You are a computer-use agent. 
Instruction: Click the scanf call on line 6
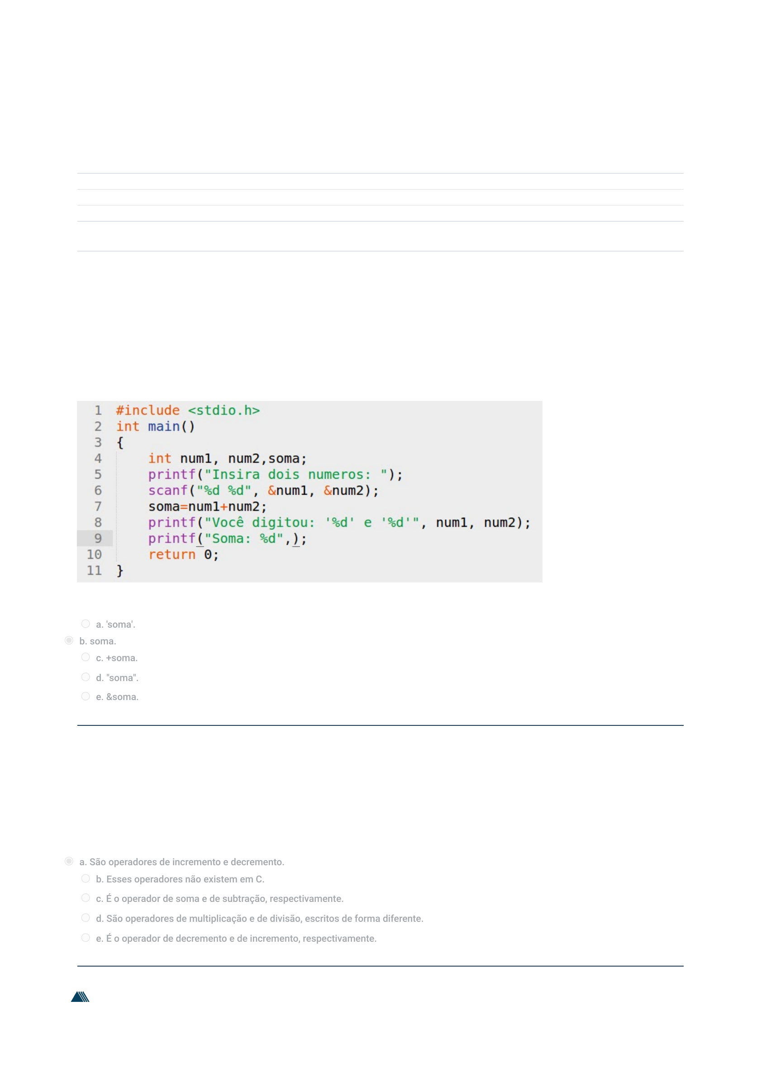coord(168,490)
